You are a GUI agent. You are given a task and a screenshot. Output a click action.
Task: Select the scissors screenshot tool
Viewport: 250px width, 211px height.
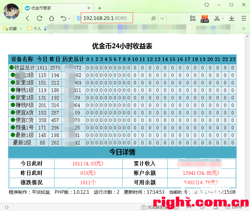[x=217, y=18]
